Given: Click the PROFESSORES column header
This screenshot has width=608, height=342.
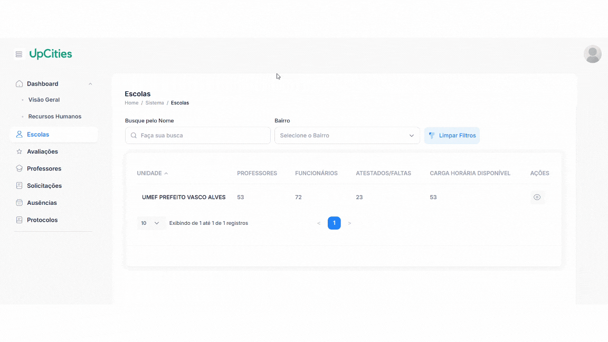Looking at the screenshot, I should click(x=257, y=173).
